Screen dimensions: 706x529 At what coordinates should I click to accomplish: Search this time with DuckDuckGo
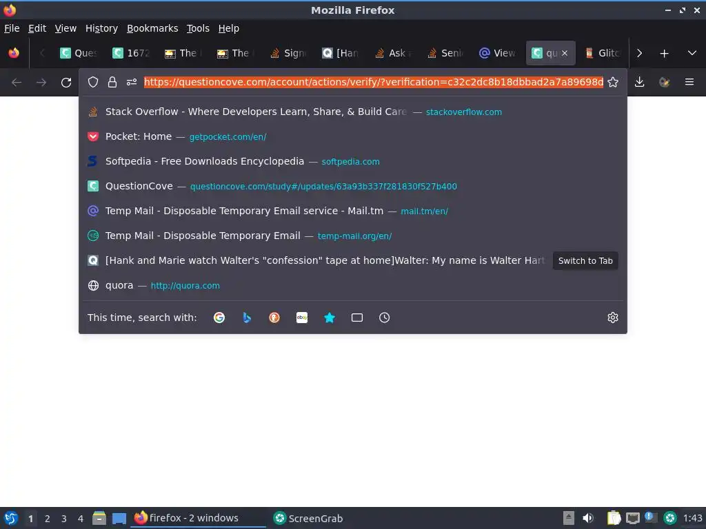[x=274, y=318]
